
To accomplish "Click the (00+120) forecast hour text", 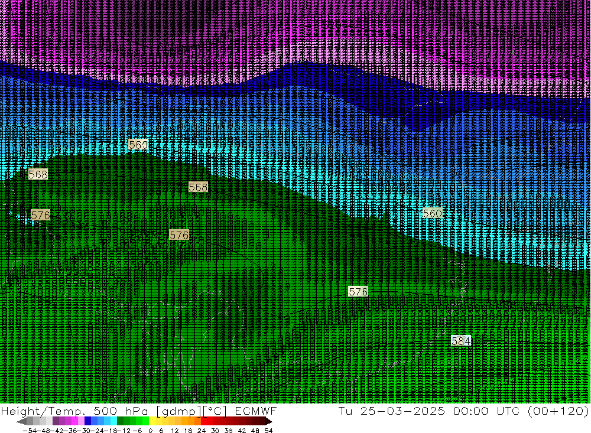I will point(558,411).
